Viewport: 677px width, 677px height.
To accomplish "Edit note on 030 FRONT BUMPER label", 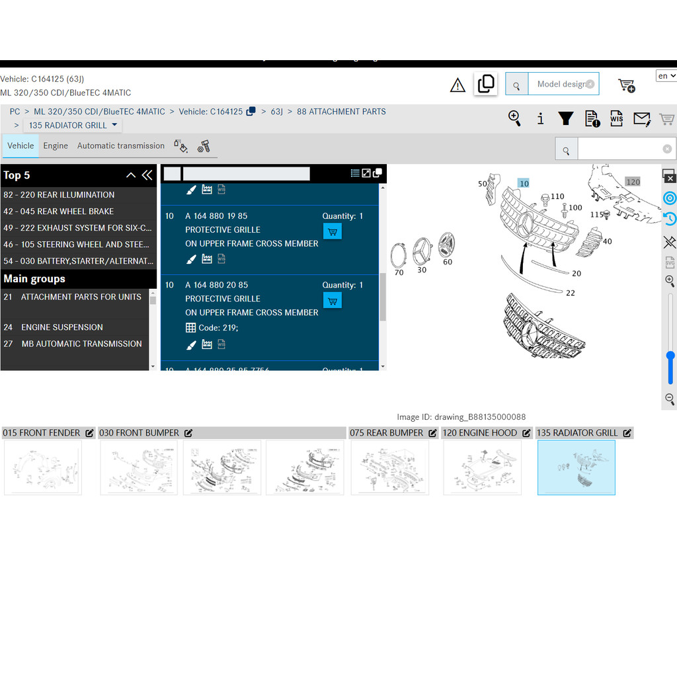I will (188, 433).
